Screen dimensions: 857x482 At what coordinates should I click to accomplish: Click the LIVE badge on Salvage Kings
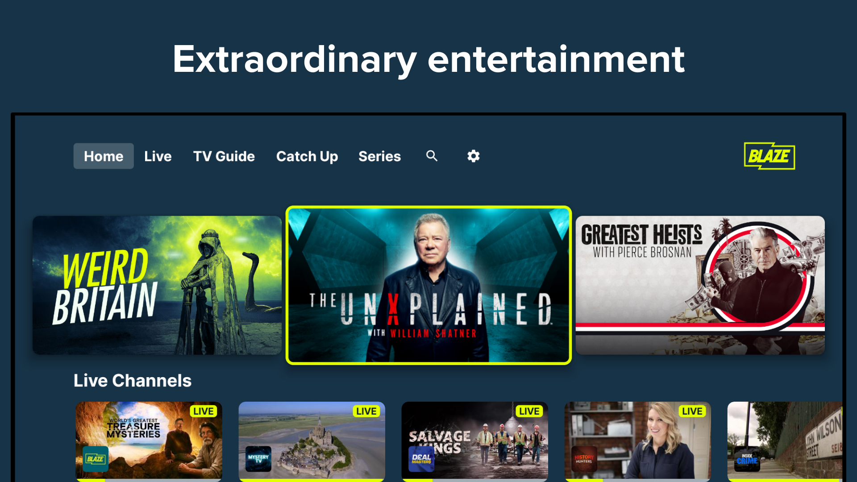point(529,411)
